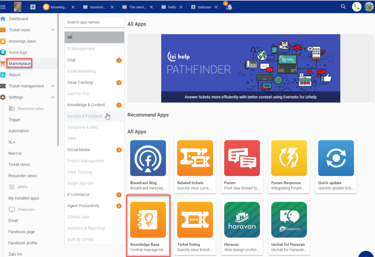Open the Haravan app icon
The width and height of the screenshot is (375, 257).
pyautogui.click(x=242, y=220)
